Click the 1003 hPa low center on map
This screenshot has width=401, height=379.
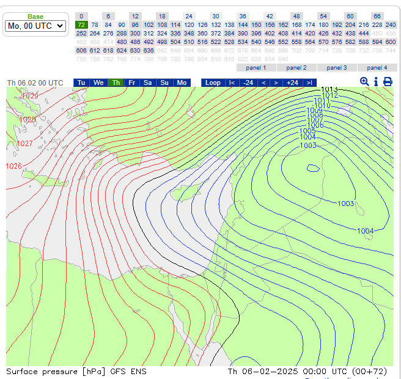(313, 167)
